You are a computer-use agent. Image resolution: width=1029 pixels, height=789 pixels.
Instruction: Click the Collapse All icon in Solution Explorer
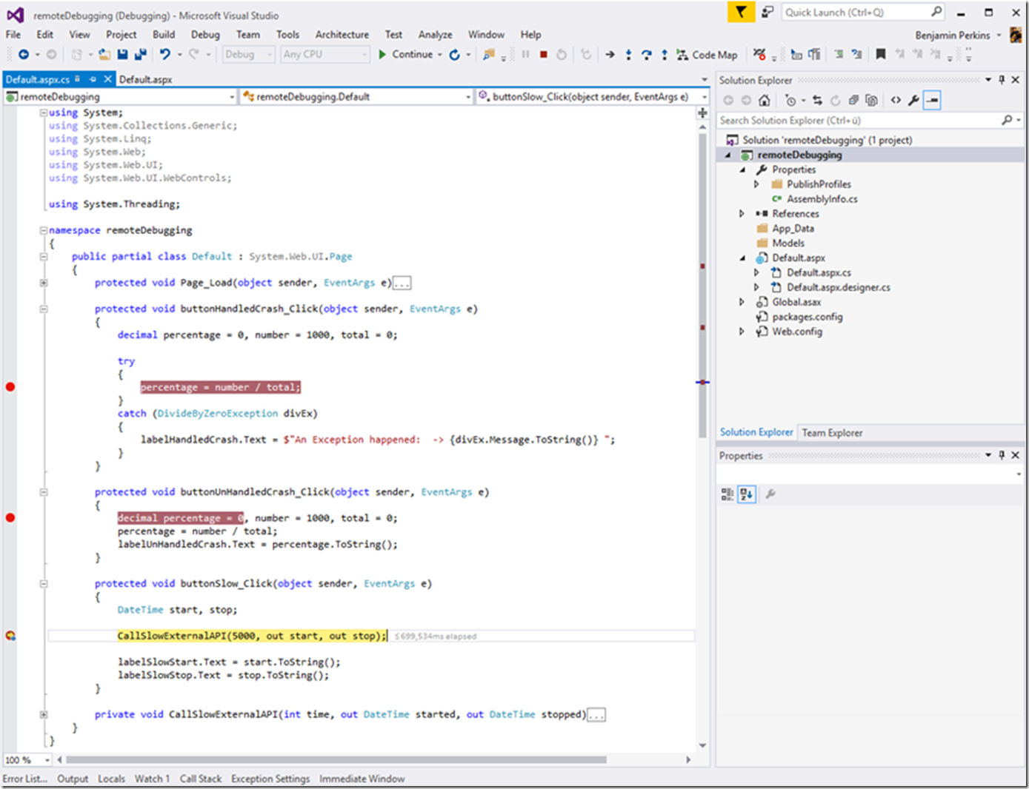click(x=853, y=100)
